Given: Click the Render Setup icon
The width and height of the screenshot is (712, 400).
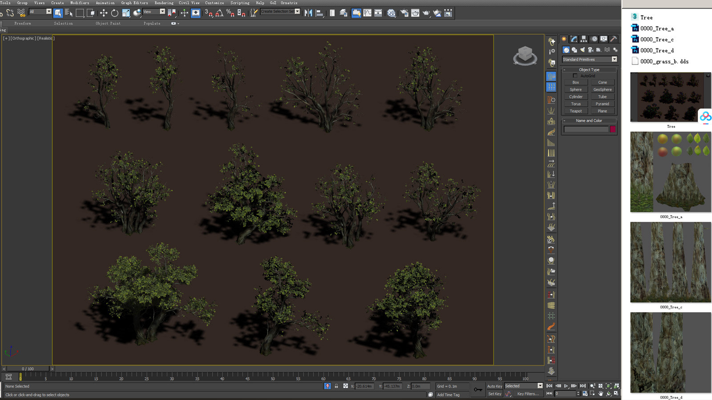Looking at the screenshot, I should click(404, 13).
